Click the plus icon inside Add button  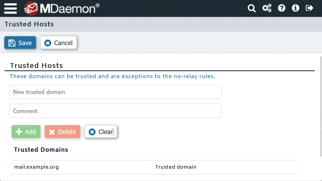click(x=18, y=132)
